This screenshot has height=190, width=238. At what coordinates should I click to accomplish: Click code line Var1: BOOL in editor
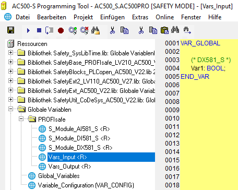(x=208, y=68)
